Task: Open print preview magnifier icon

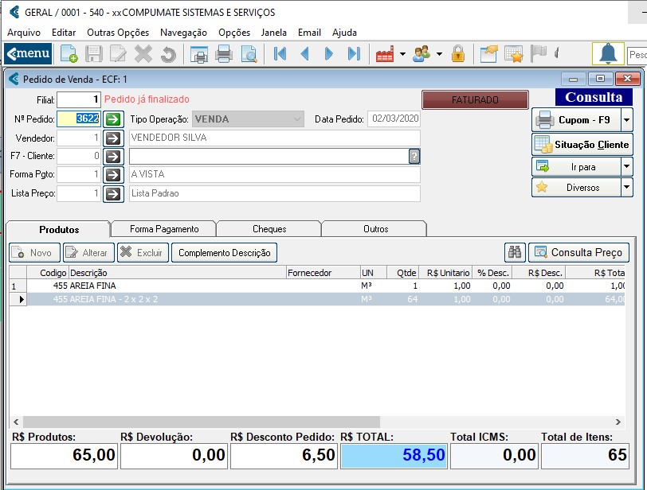Action: 249,54
